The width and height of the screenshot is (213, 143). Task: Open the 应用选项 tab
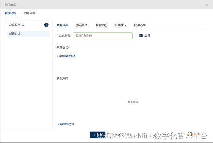[140, 25]
